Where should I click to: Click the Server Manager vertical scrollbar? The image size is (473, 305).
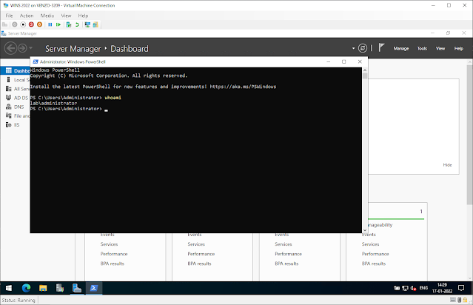(x=469, y=135)
